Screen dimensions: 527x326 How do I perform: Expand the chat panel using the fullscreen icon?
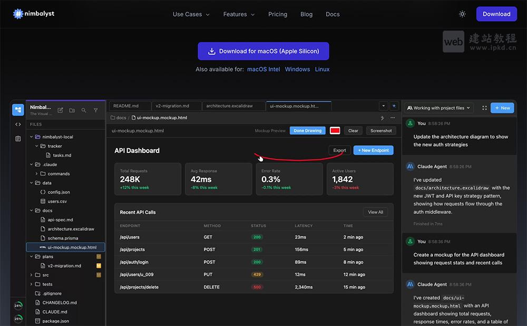(484, 108)
